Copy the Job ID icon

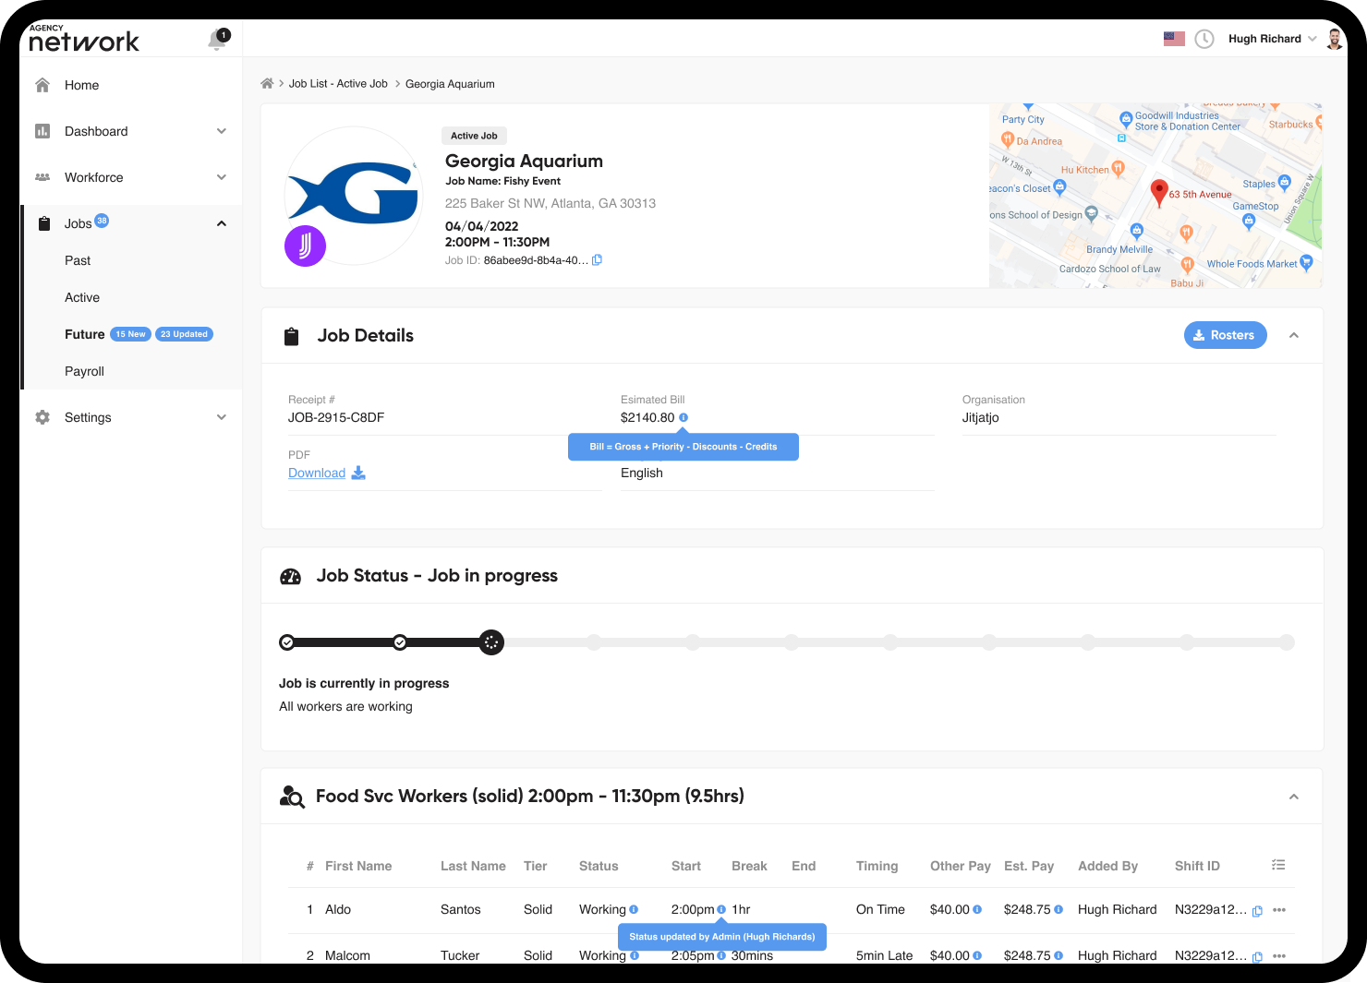click(597, 260)
